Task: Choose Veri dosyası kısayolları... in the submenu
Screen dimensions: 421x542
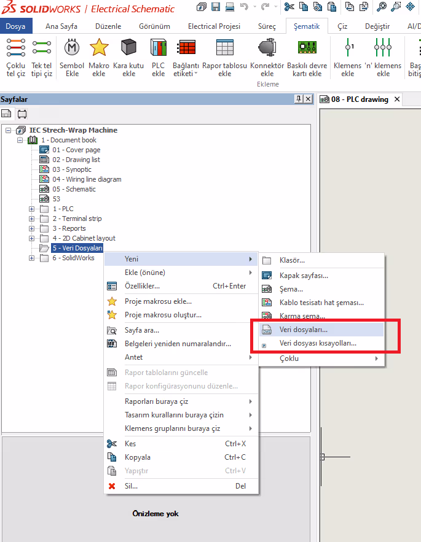Action: (321, 343)
